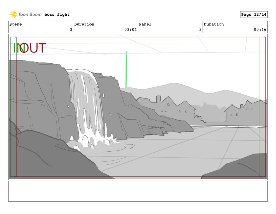The height and width of the screenshot is (214, 276).
Task: Click the waterfall storyboard panel thumbnail
Action: (x=138, y=107)
